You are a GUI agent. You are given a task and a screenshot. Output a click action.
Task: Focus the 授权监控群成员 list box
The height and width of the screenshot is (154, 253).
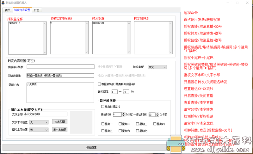pos(69,38)
